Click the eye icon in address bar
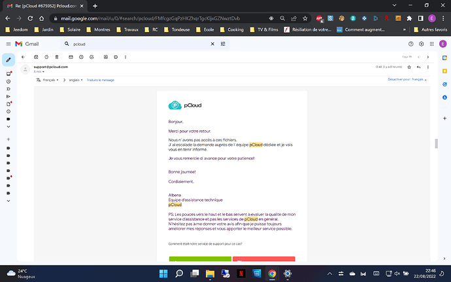This screenshot has width=451, height=282. click(x=271, y=18)
